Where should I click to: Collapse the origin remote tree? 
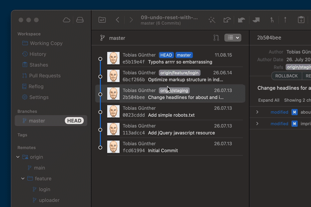pyautogui.click(x=18, y=157)
